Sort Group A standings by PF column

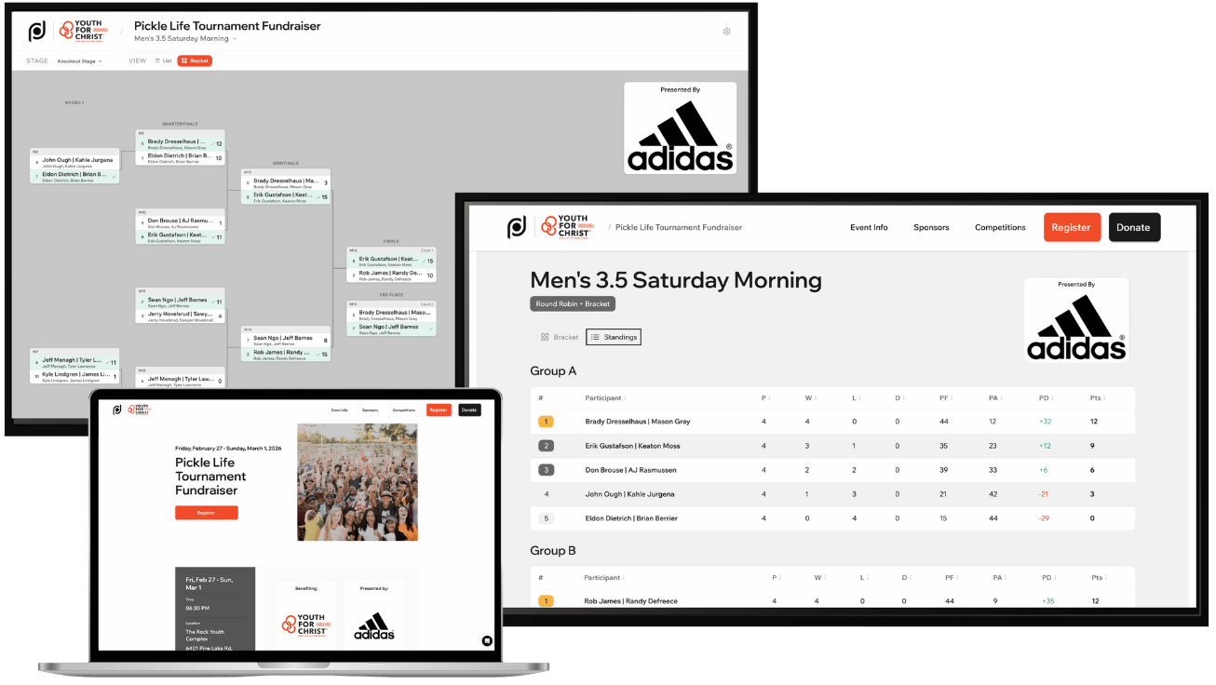click(947, 398)
